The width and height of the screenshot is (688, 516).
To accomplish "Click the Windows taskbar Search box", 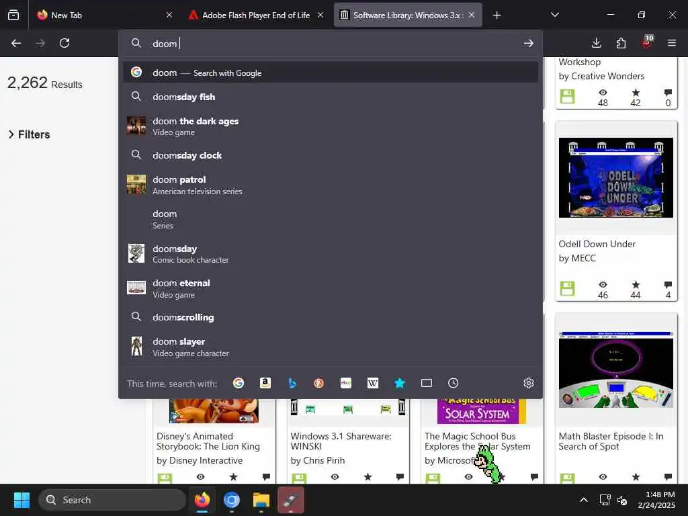I will 112,500.
